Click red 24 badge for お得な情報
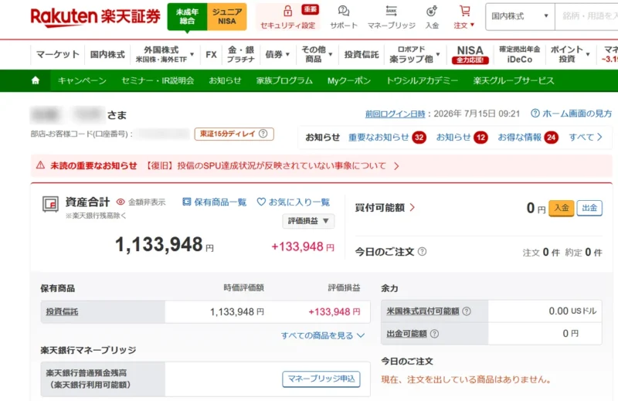Image resolution: width=618 pixels, height=401 pixels. tap(551, 138)
